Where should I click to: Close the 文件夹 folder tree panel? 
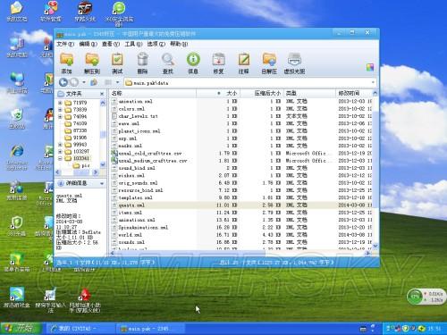point(102,94)
